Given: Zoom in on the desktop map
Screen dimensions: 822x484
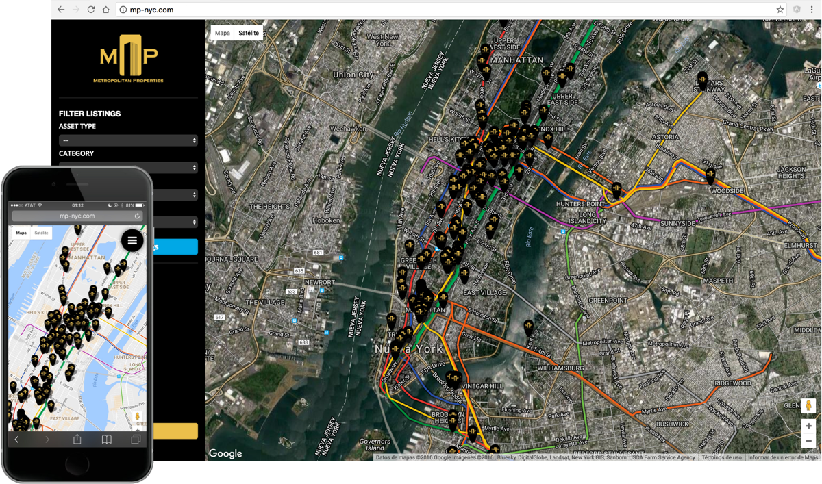Looking at the screenshot, I should [x=808, y=426].
